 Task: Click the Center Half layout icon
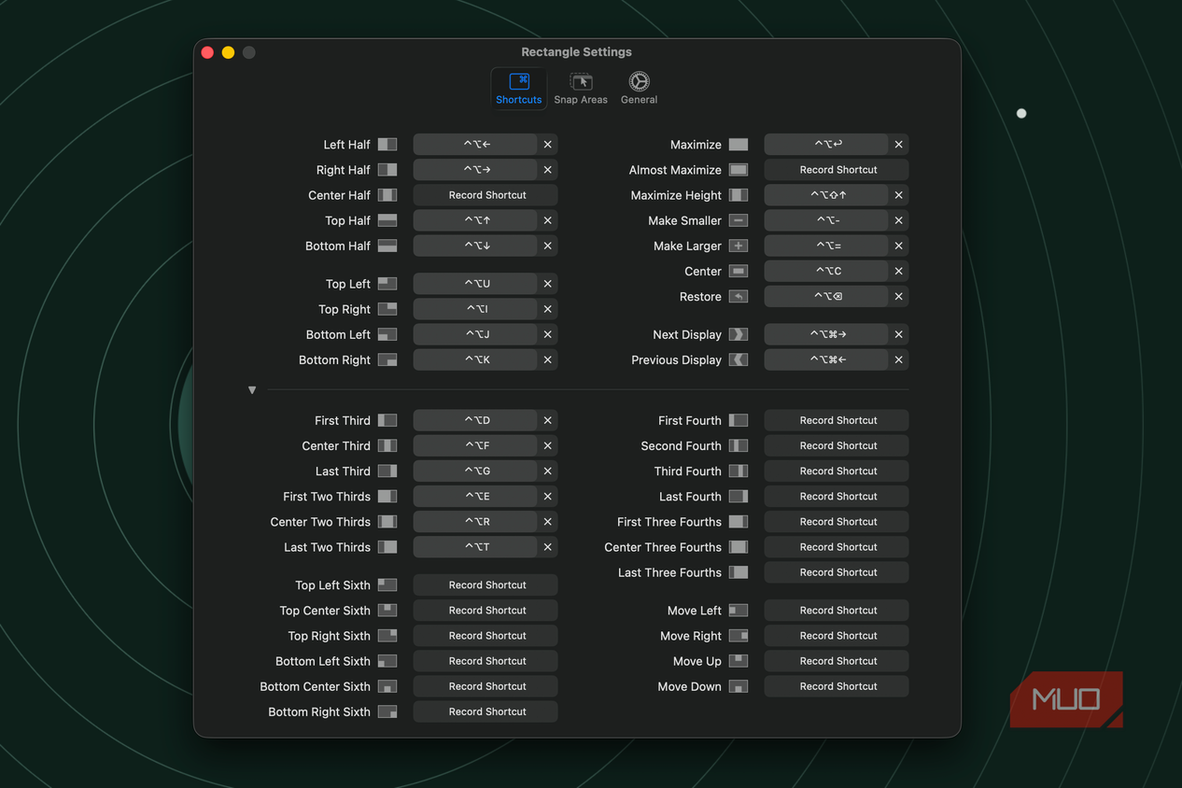387,195
